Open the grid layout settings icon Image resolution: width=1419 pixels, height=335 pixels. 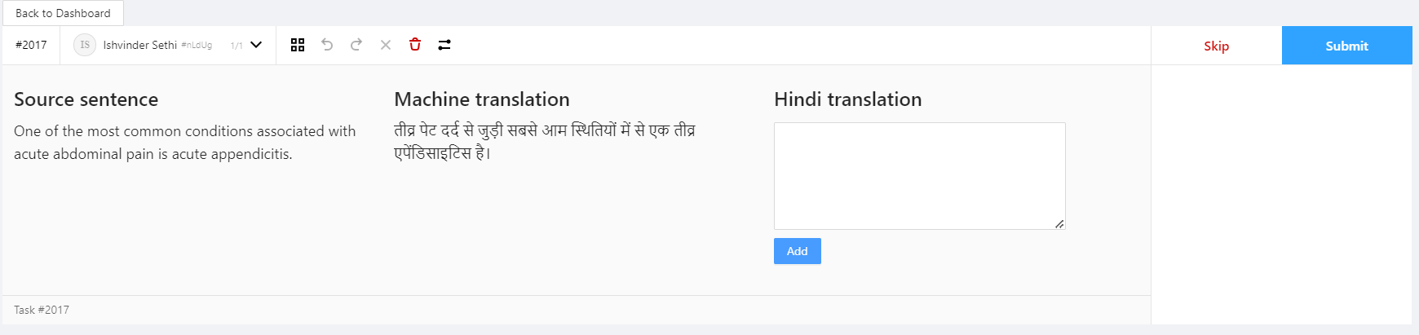pyautogui.click(x=298, y=45)
